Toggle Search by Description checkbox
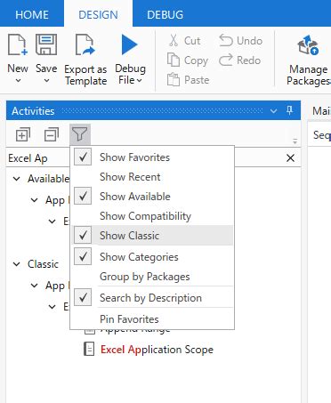The width and height of the screenshot is (331, 403). pyautogui.click(x=83, y=297)
